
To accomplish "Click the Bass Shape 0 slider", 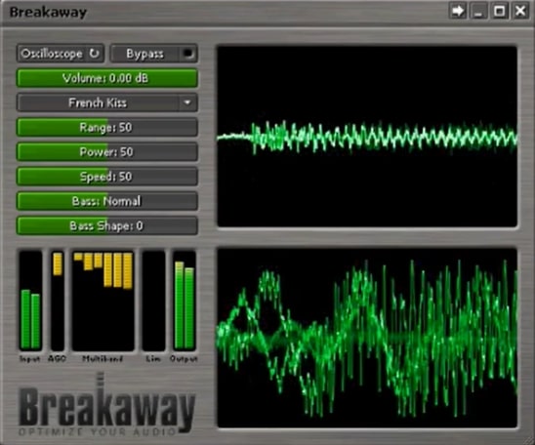I will (106, 225).
